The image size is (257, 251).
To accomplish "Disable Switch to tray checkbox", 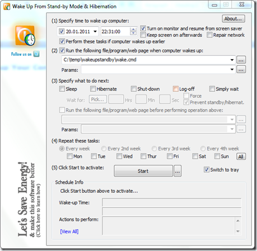I will point(206,169).
